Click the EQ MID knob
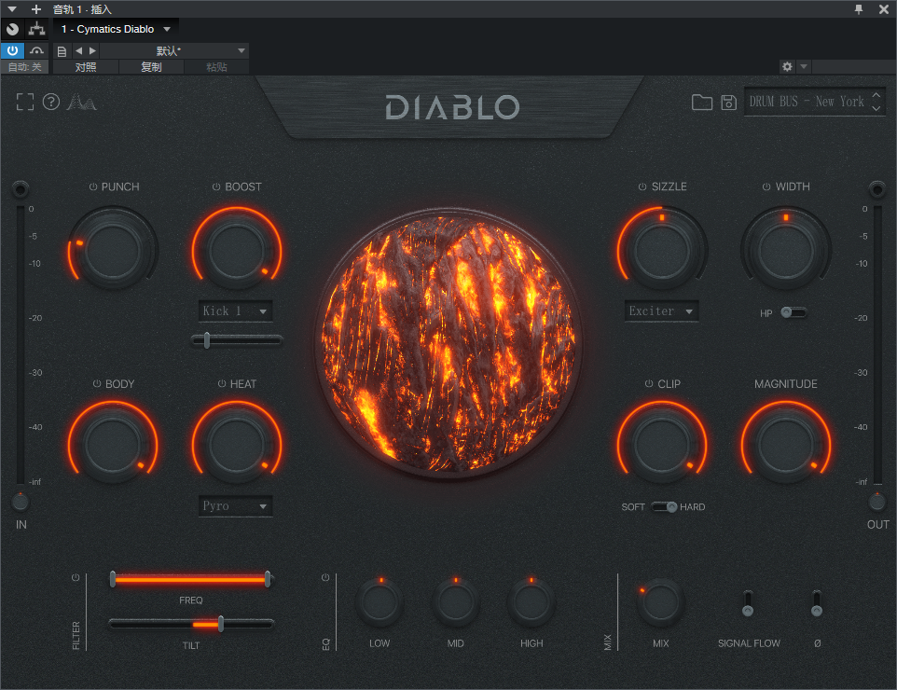This screenshot has width=897, height=690. point(455,602)
